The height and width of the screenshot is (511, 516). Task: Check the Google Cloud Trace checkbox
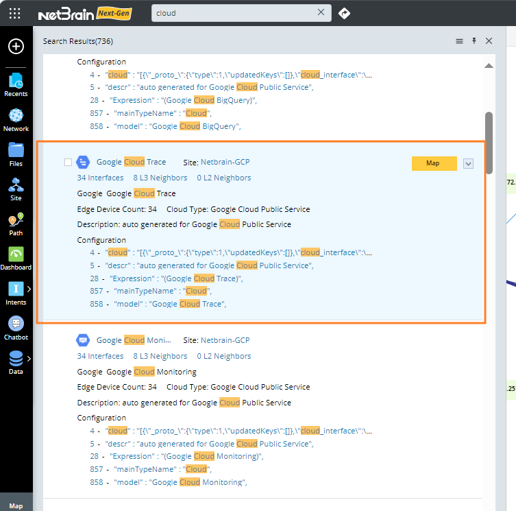tap(68, 162)
